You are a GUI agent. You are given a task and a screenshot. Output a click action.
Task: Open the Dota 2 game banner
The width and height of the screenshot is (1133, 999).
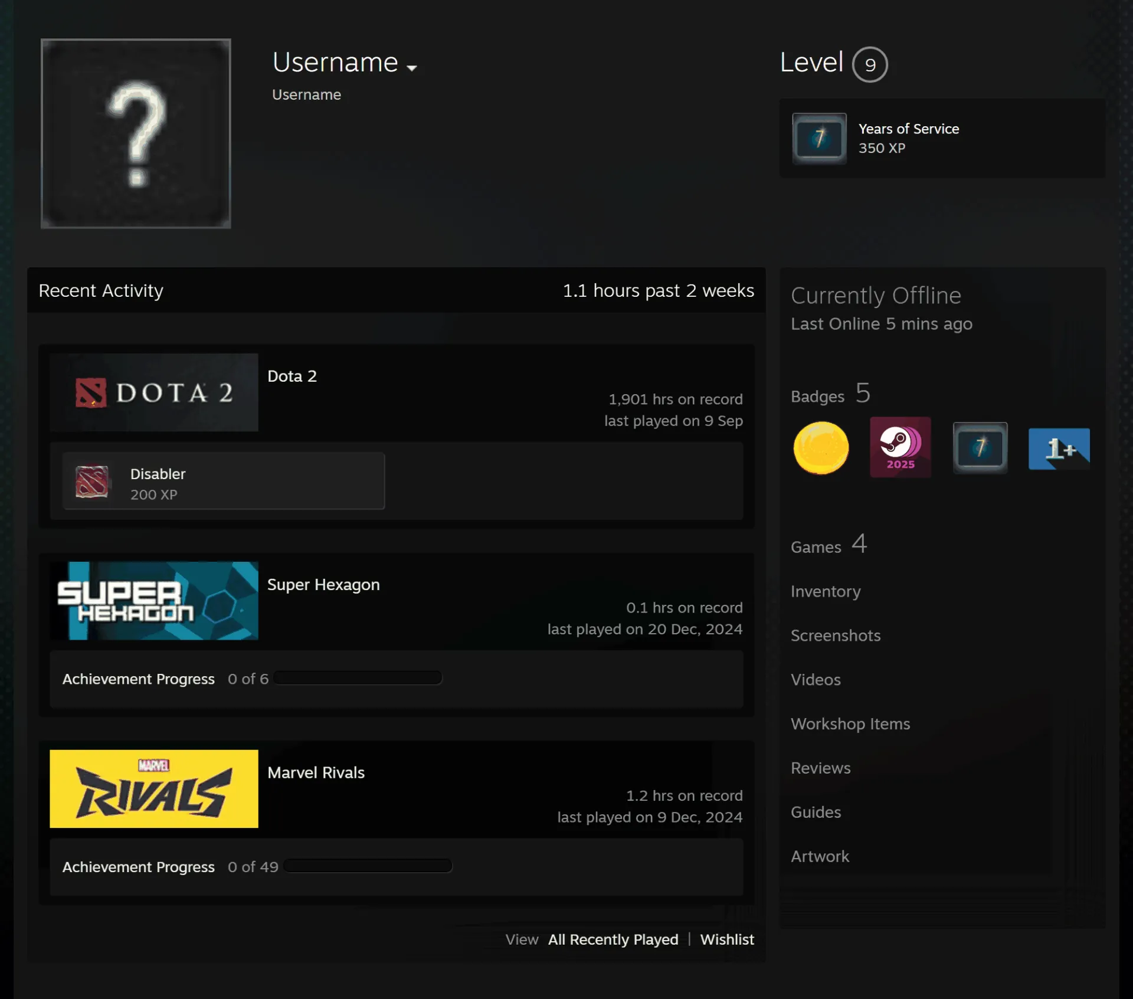pyautogui.click(x=154, y=392)
